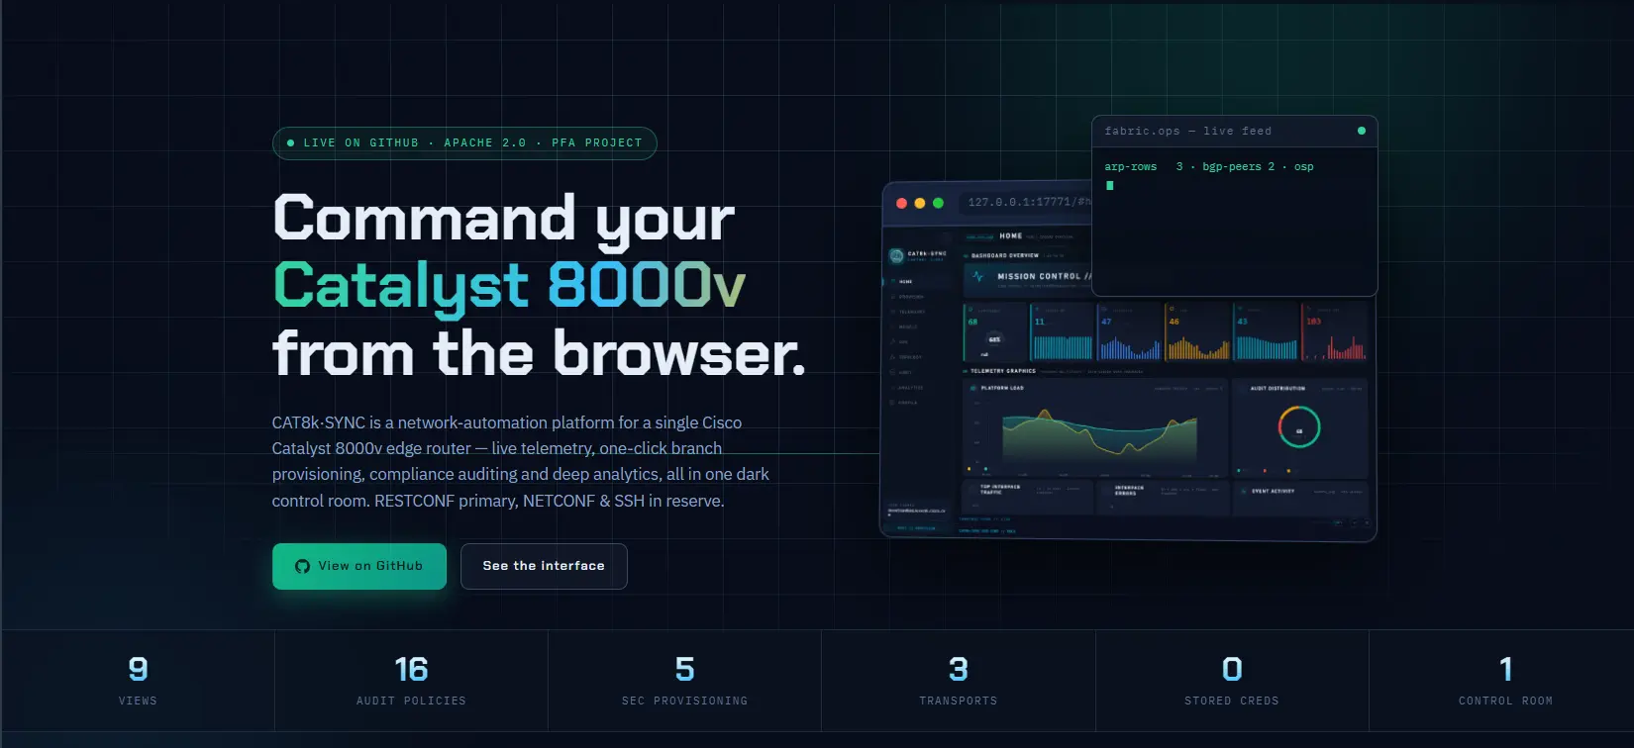Screen dimensions: 1634x748
Task: Select the fabric.ops — live feed title
Action: (1187, 131)
